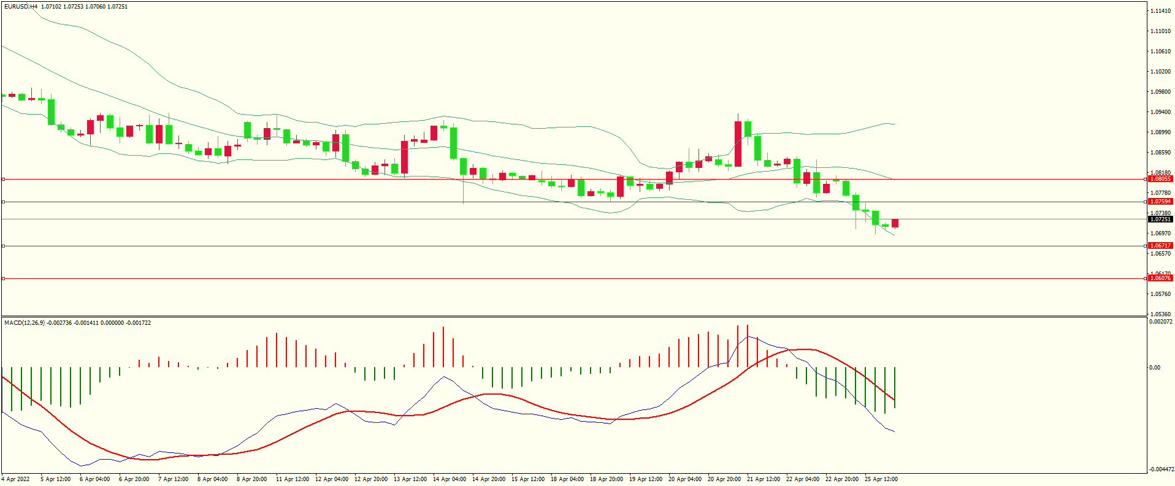1175x486 pixels.
Task: Click the left handle of the 1.08055 line
Action: pyautogui.click(x=3, y=180)
